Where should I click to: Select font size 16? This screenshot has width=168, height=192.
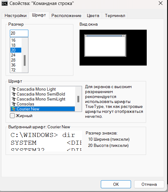click(16, 40)
